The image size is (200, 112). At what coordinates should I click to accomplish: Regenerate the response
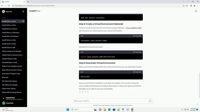[88, 92]
